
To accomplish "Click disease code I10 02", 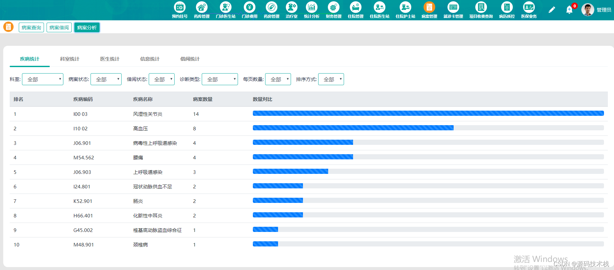I will tap(81, 129).
